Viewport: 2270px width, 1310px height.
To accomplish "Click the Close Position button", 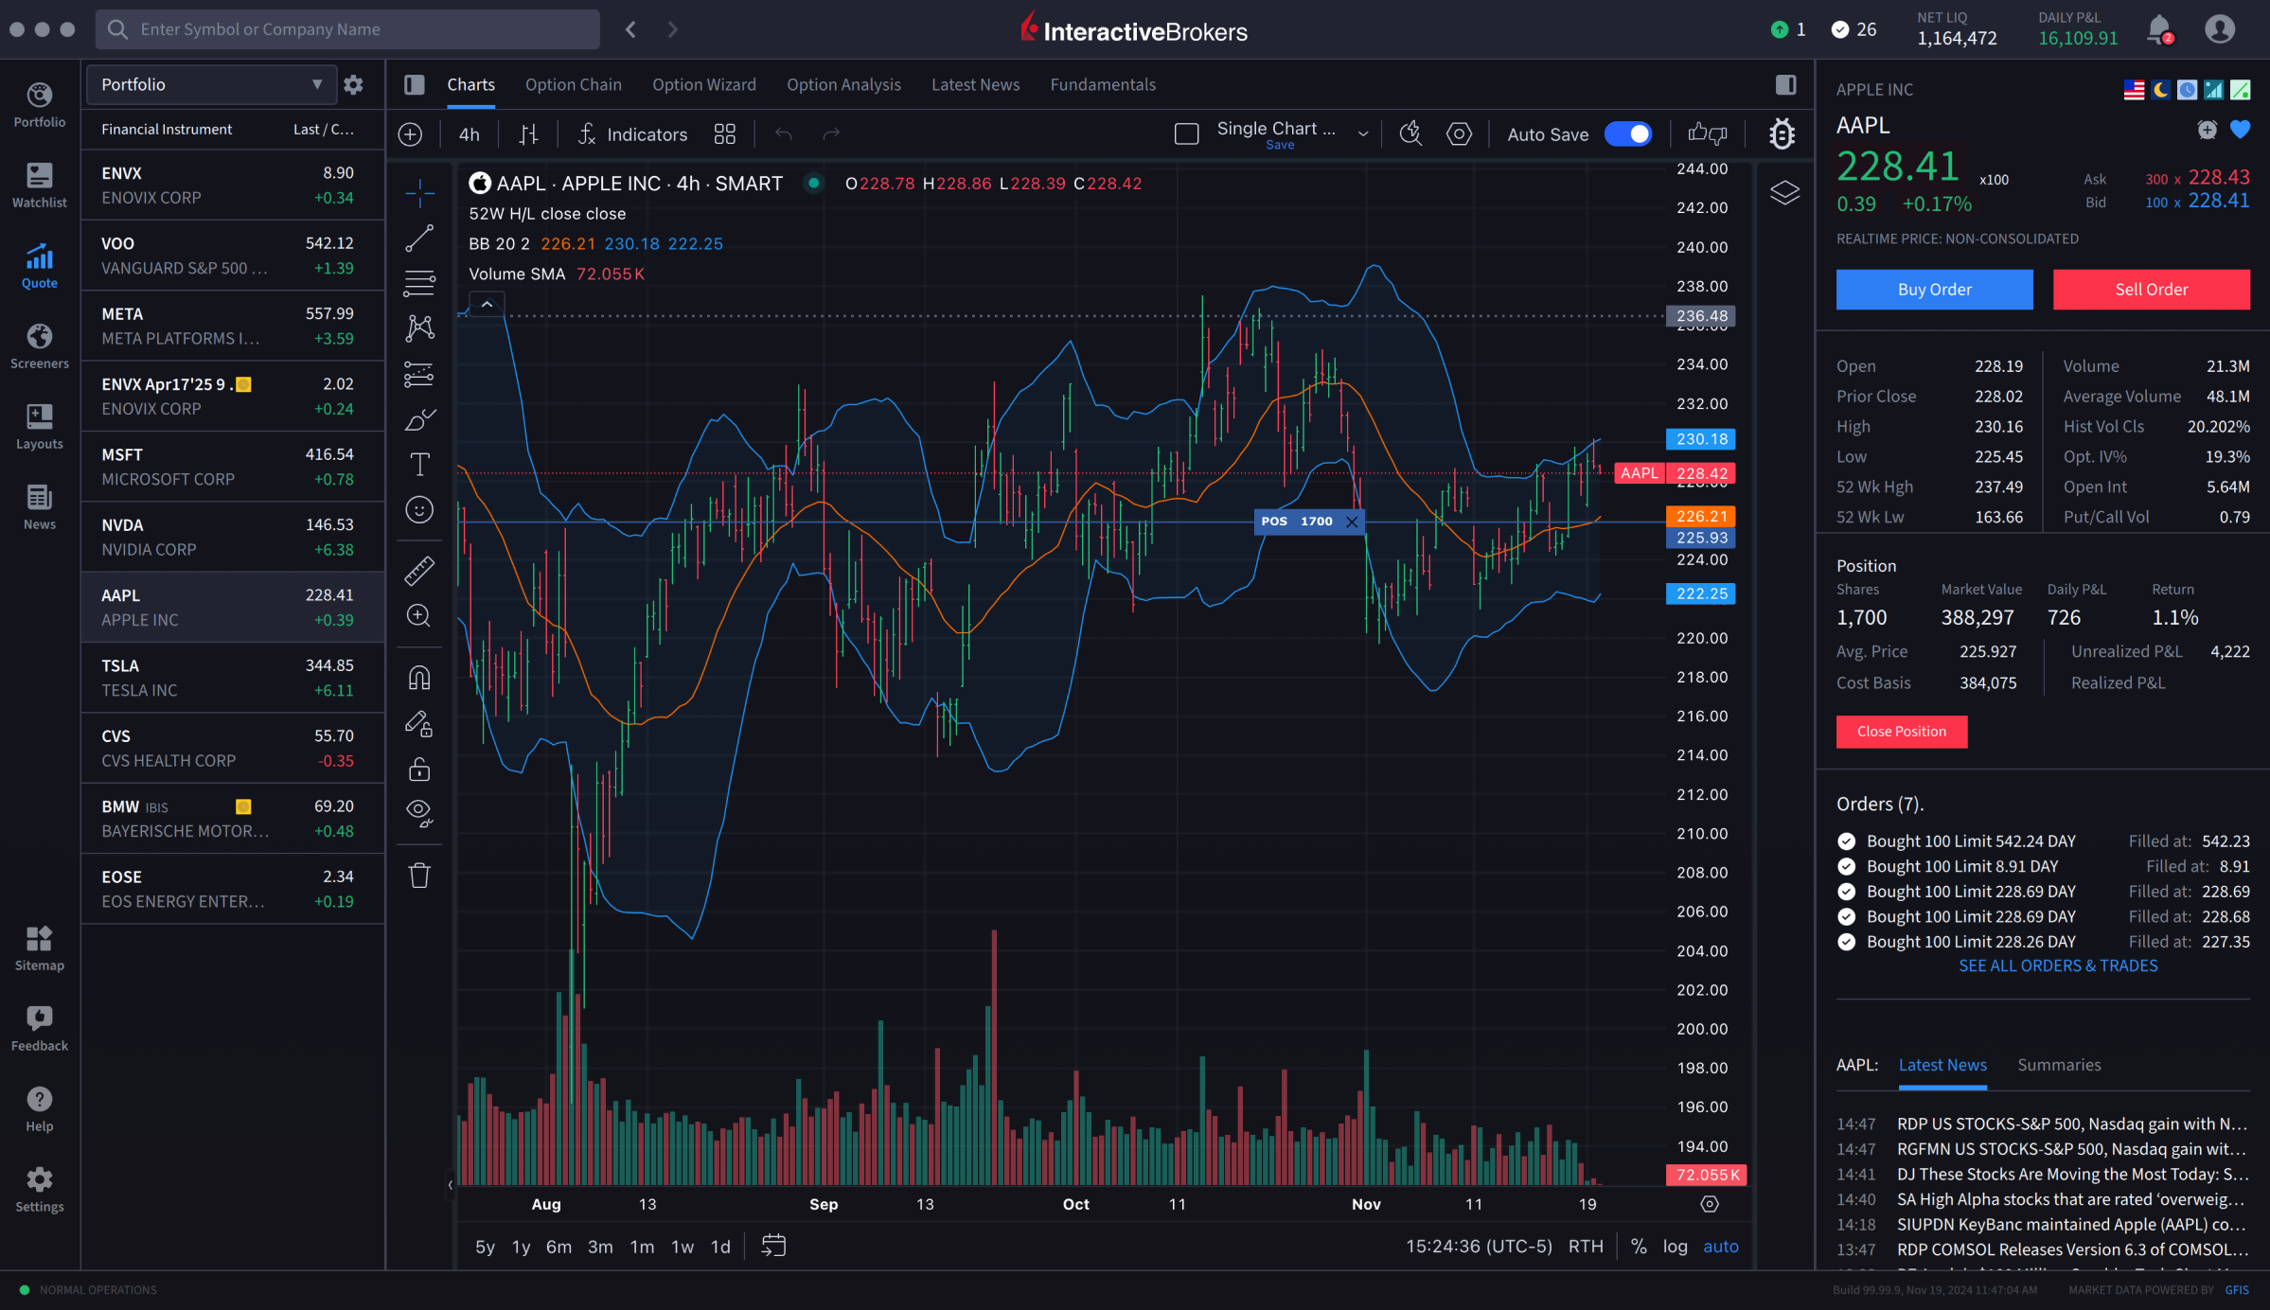I will click(x=1902, y=731).
